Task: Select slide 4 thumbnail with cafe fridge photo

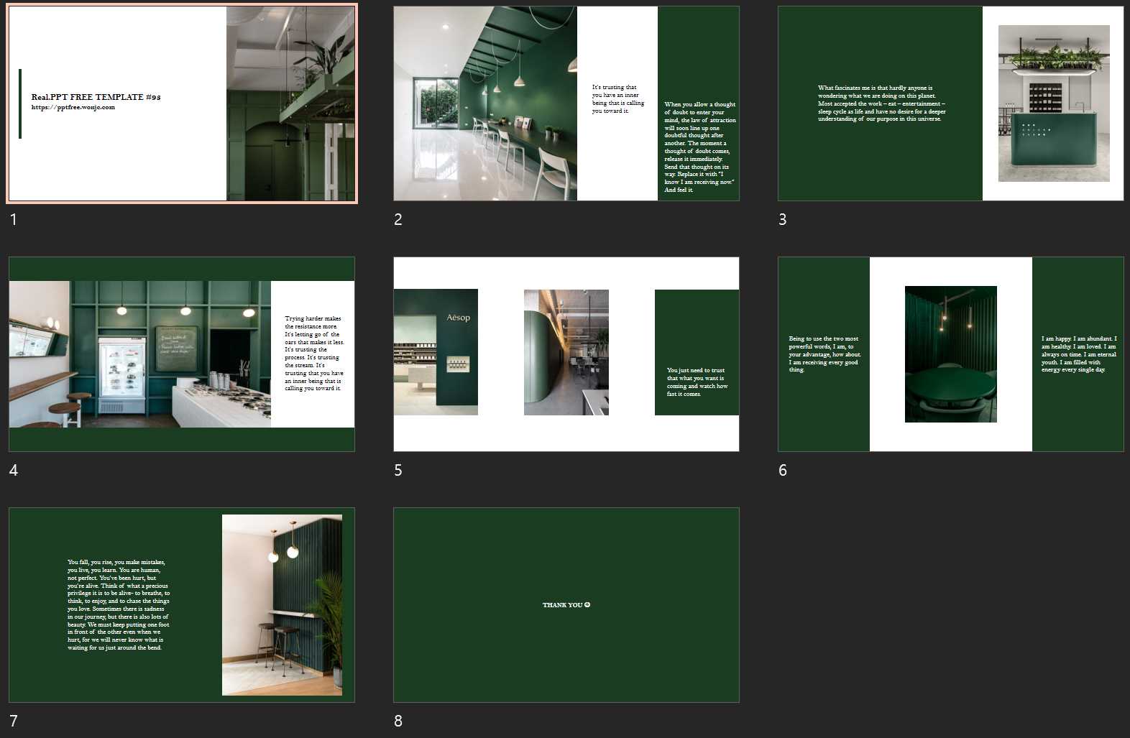Action: pyautogui.click(x=182, y=354)
